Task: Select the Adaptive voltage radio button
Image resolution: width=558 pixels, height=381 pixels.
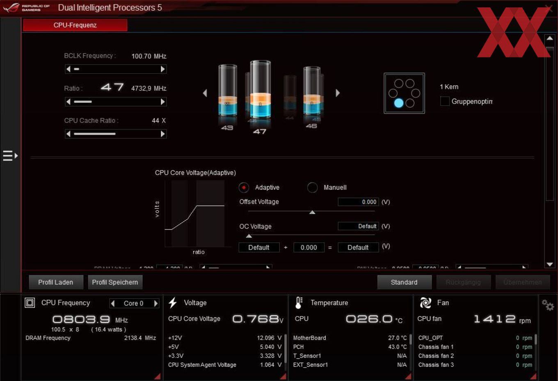Action: click(244, 188)
